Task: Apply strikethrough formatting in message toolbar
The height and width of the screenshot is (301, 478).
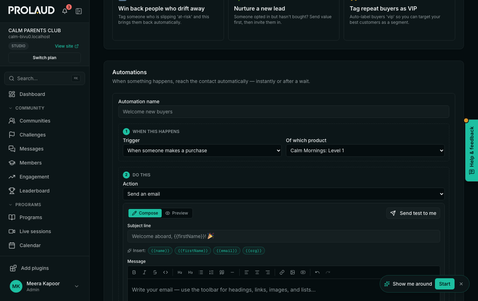Action: (155, 272)
